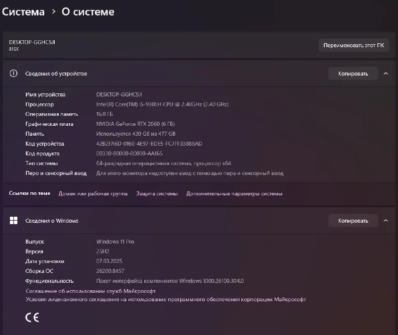Click the install date 07.03.2025
398x335 pixels.
pyautogui.click(x=109, y=261)
